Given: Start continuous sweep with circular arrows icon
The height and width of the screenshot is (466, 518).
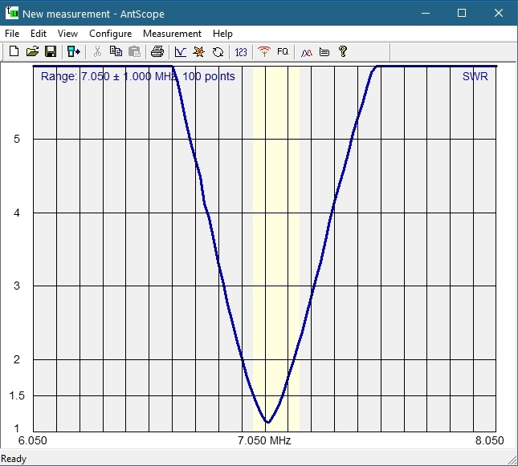Looking at the screenshot, I should click(217, 51).
